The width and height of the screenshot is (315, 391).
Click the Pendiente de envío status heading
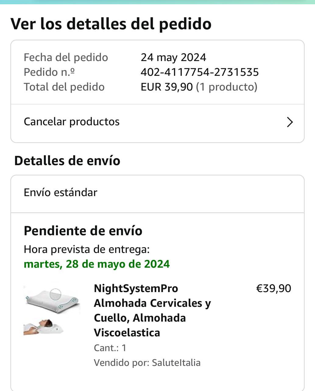click(x=83, y=231)
